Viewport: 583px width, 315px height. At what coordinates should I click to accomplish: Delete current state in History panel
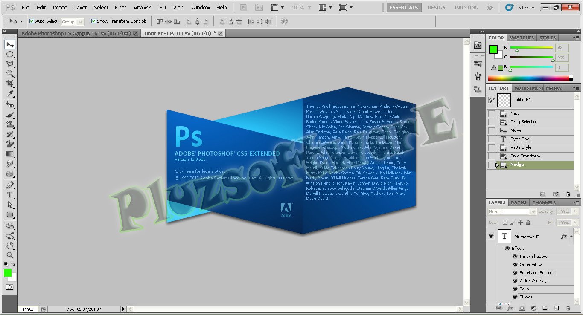coord(568,194)
